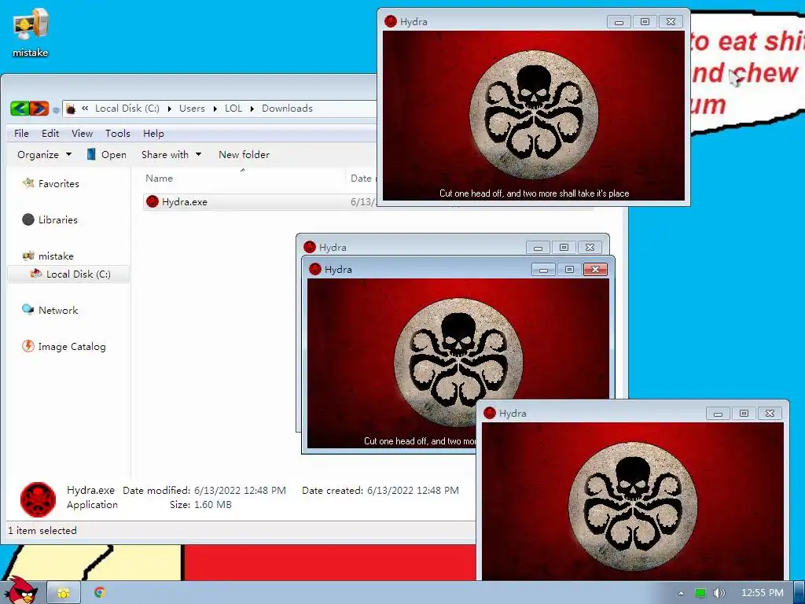The width and height of the screenshot is (805, 604).
Task: Click the Network globe icon
Action: coord(28,309)
